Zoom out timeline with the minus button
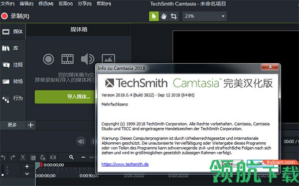Image resolution: width=299 pixels, height=186 pixels. coord(83,157)
